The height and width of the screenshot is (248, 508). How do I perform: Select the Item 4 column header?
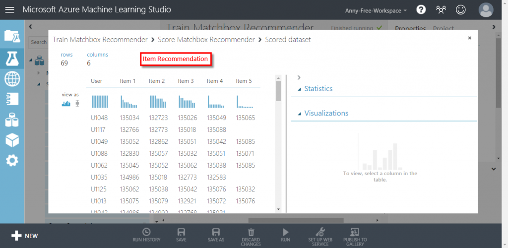coord(215,81)
